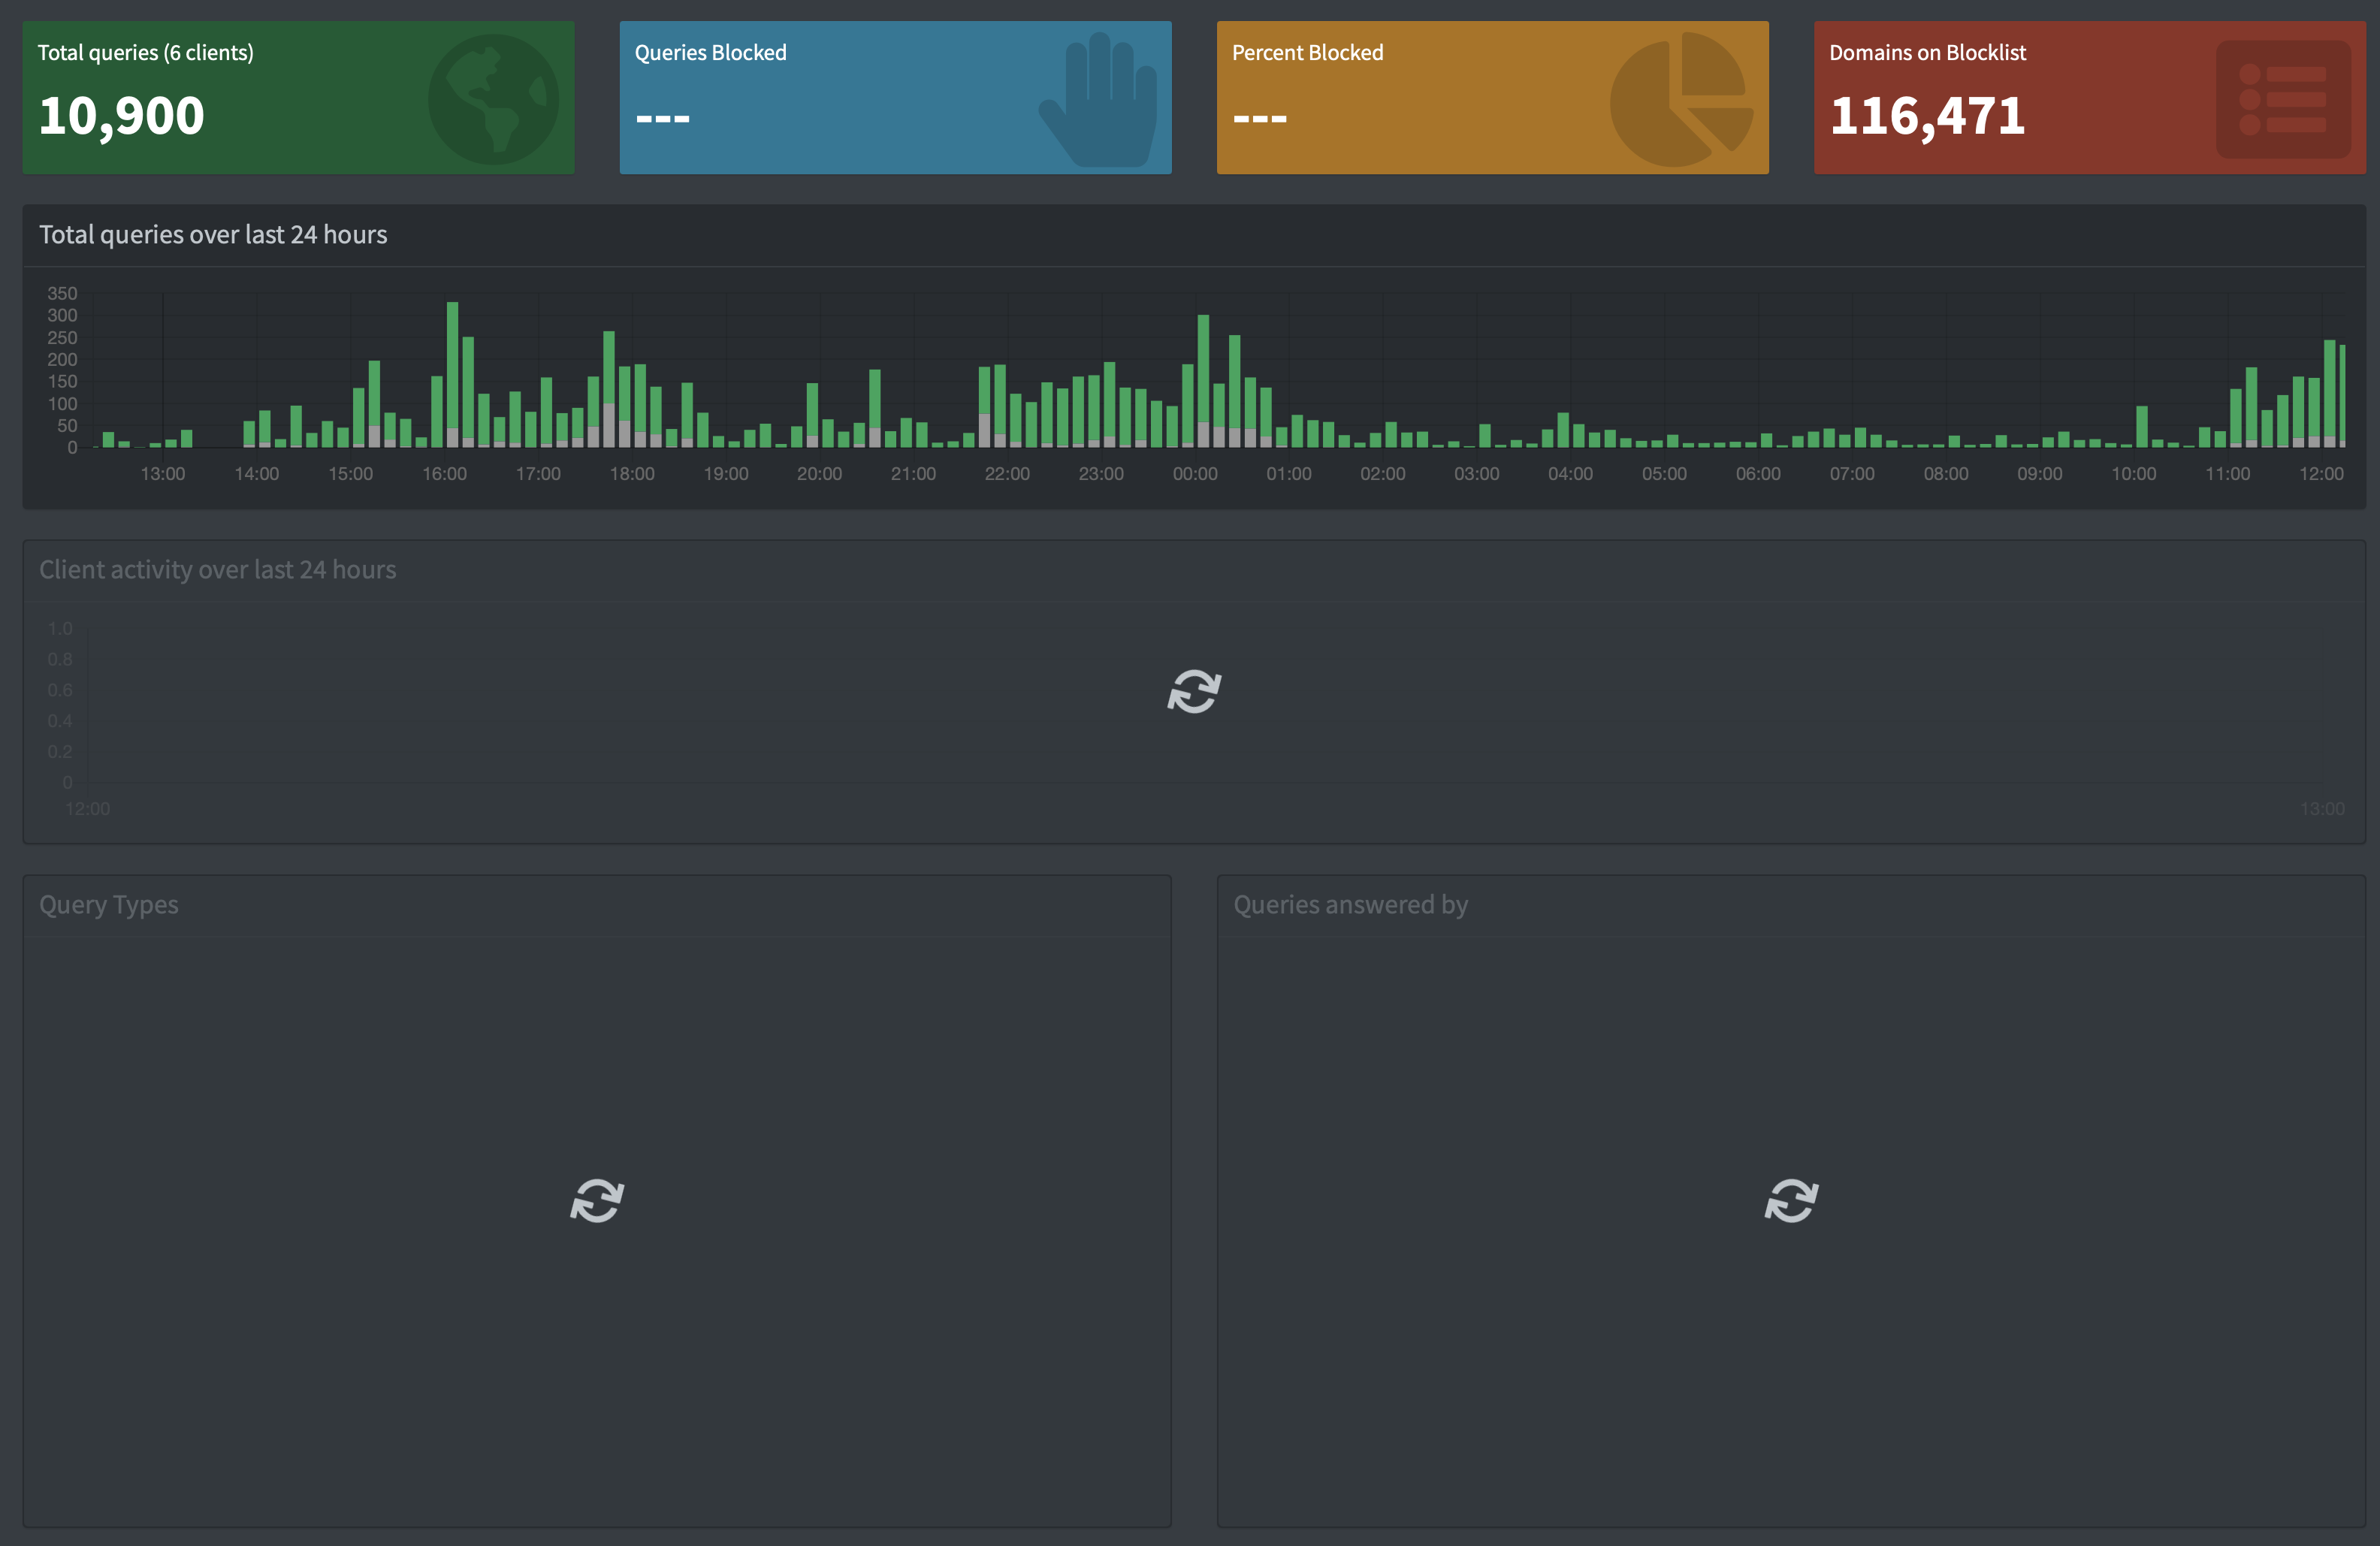Click the 18:00 label on queries chart axis
The image size is (2380, 1546).
632,474
